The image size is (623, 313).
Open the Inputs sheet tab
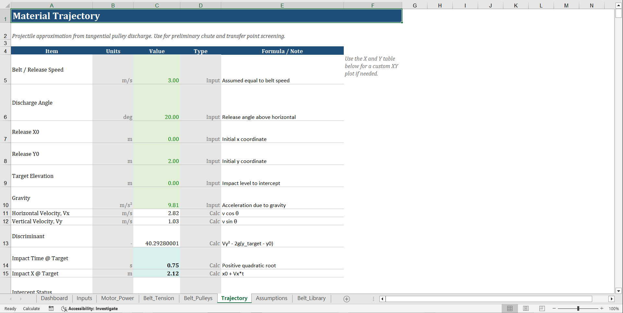click(84, 298)
